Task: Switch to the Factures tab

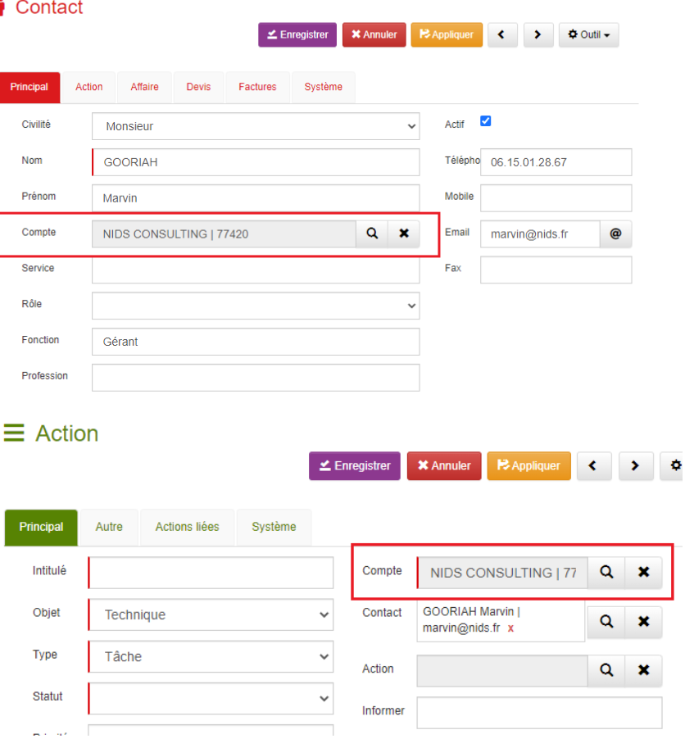Action: click(257, 87)
